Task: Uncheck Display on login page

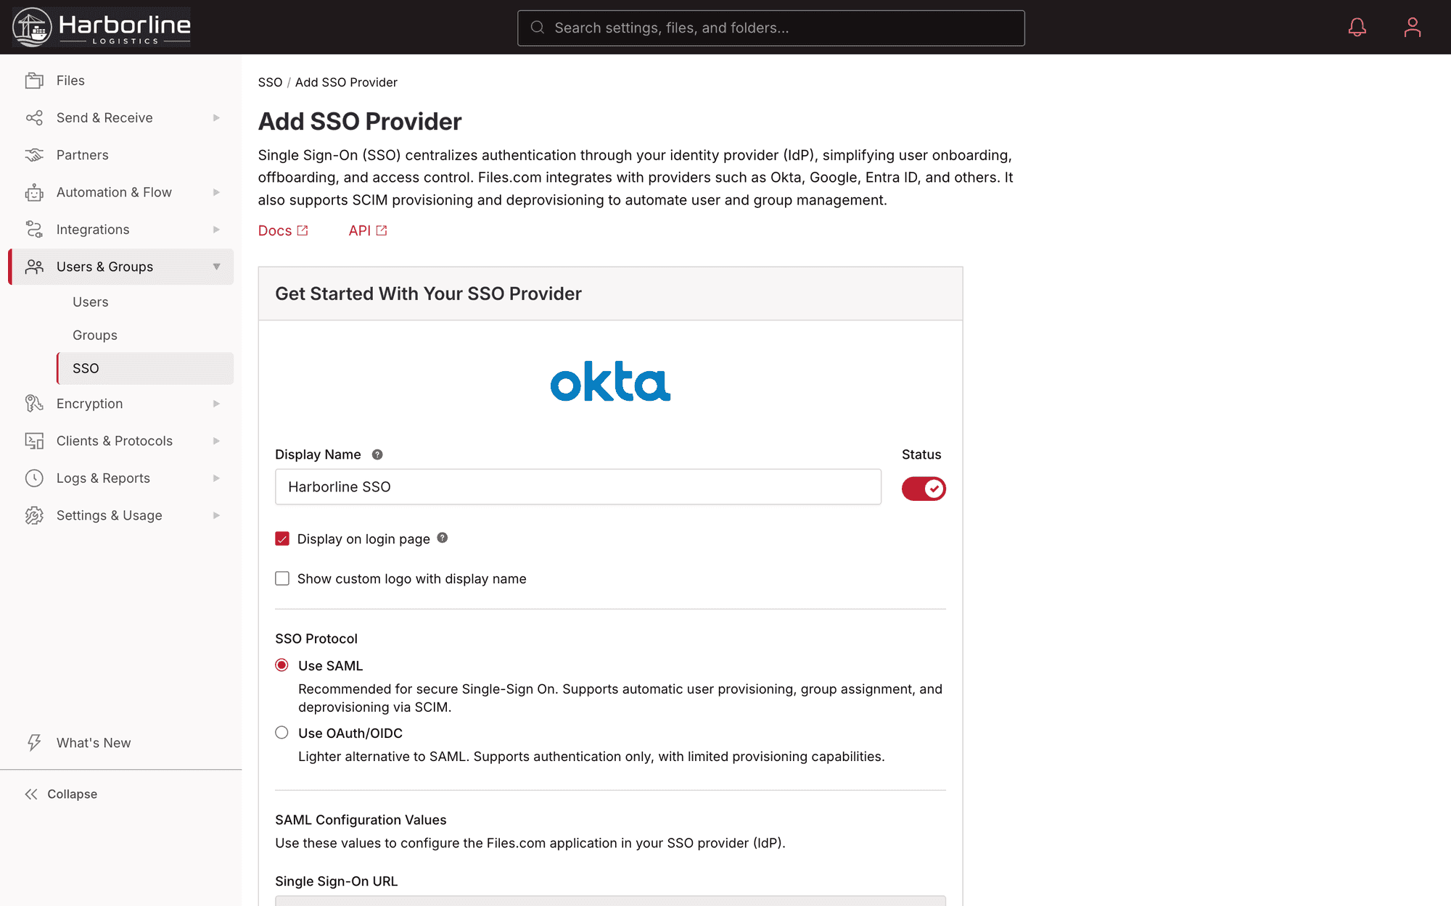Action: tap(282, 539)
